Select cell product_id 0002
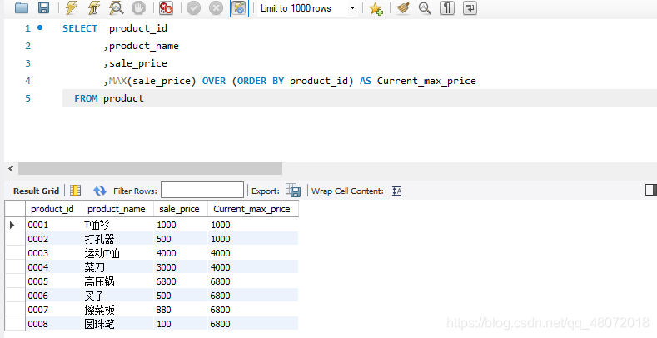 pos(53,239)
